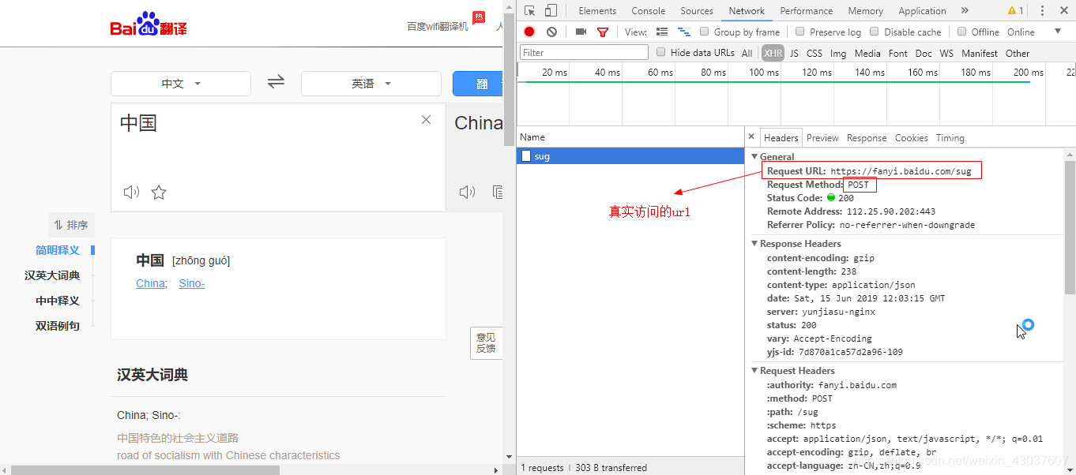The width and height of the screenshot is (1076, 475).
Task: Favorite the translation with star icon
Action: click(x=159, y=192)
